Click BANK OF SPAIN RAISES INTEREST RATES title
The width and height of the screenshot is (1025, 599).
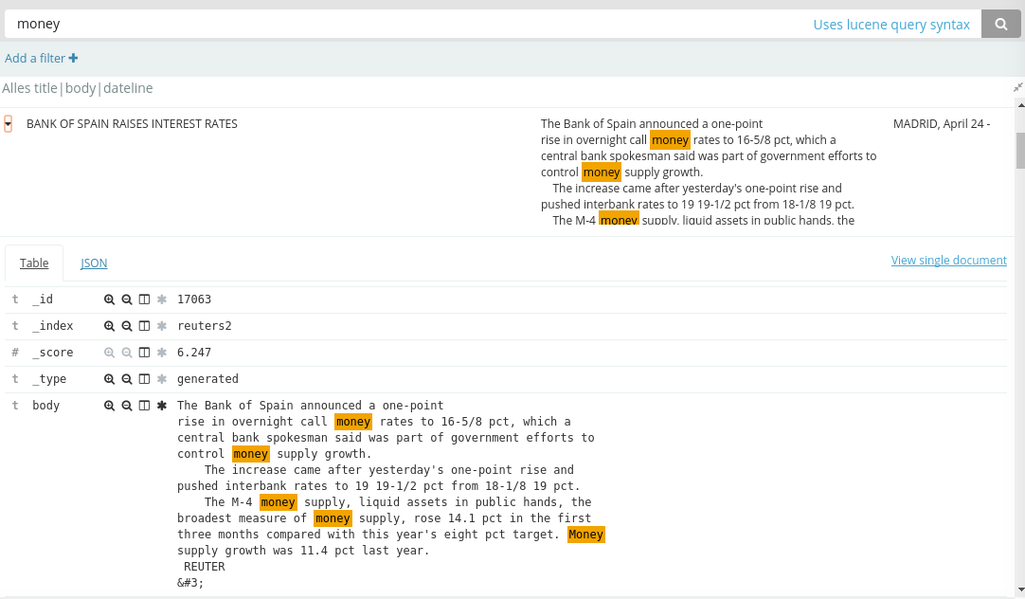click(132, 123)
